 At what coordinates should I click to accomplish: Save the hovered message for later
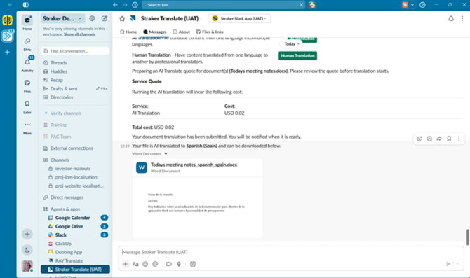coord(449,139)
